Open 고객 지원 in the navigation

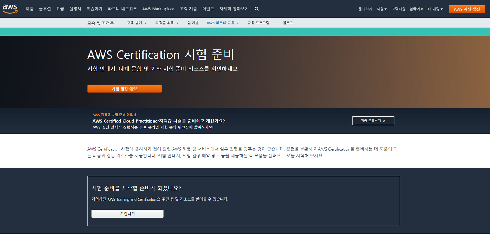(188, 9)
